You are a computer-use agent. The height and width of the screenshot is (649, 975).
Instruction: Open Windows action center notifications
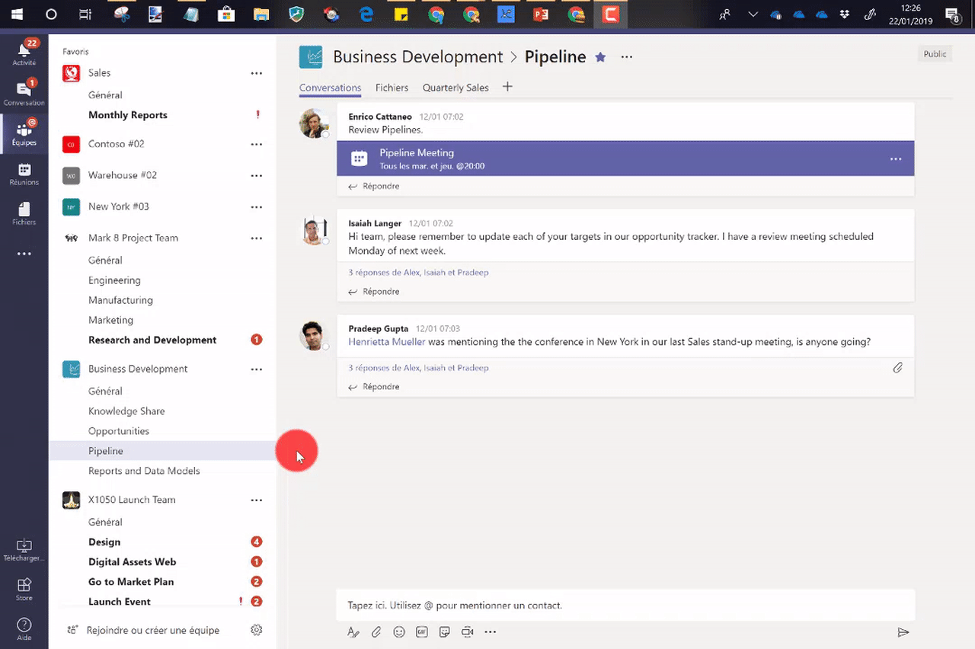(x=952, y=14)
